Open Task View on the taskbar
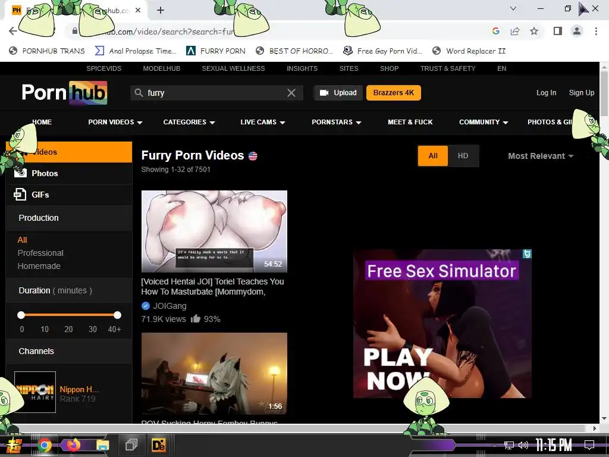609x457 pixels. 131,445
